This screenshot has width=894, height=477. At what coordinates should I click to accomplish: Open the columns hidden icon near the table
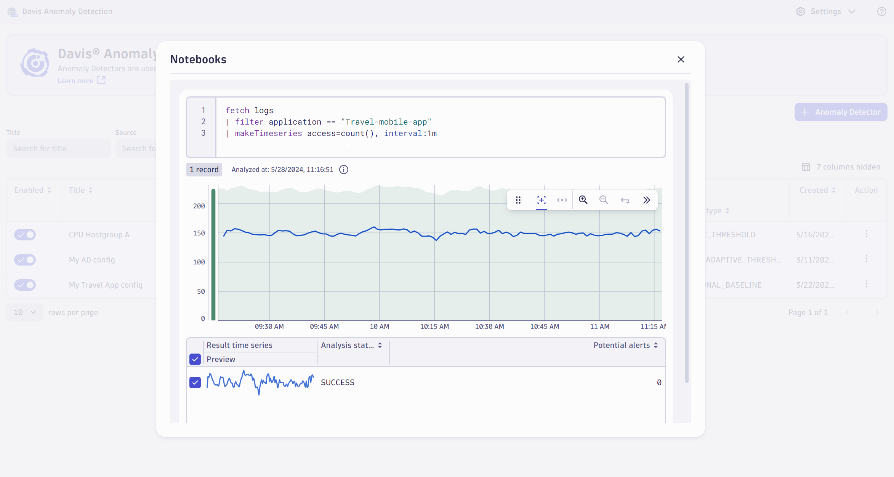(806, 167)
